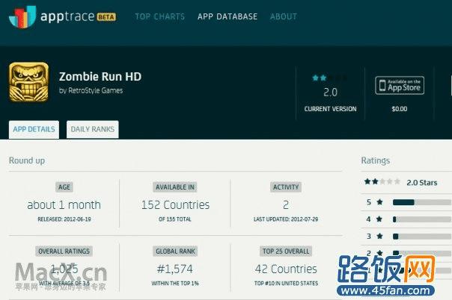Open the APP DATABASE menu
The image size is (452, 300).
point(227,16)
